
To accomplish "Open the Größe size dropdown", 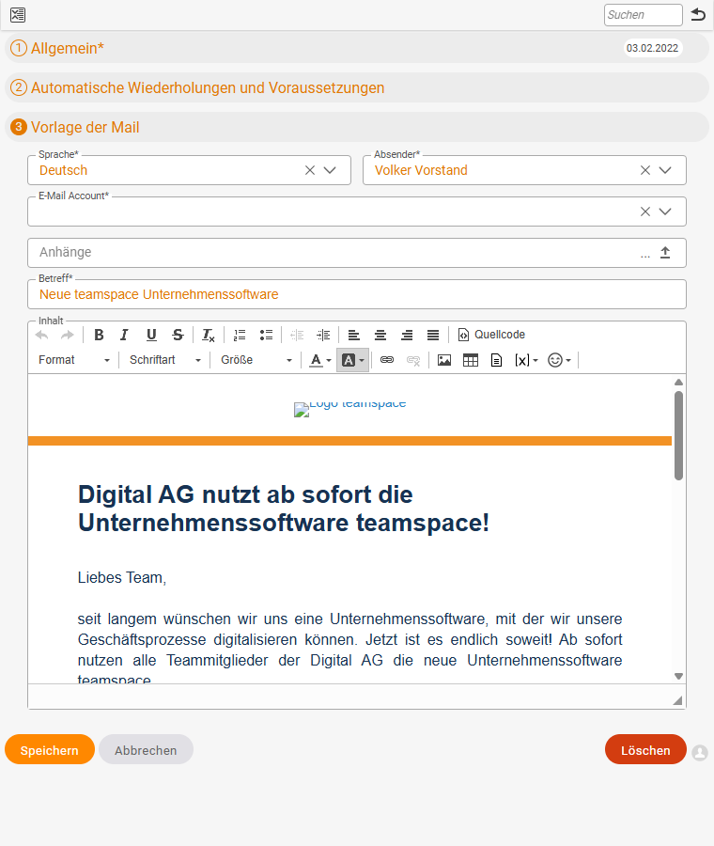I will click(x=256, y=360).
